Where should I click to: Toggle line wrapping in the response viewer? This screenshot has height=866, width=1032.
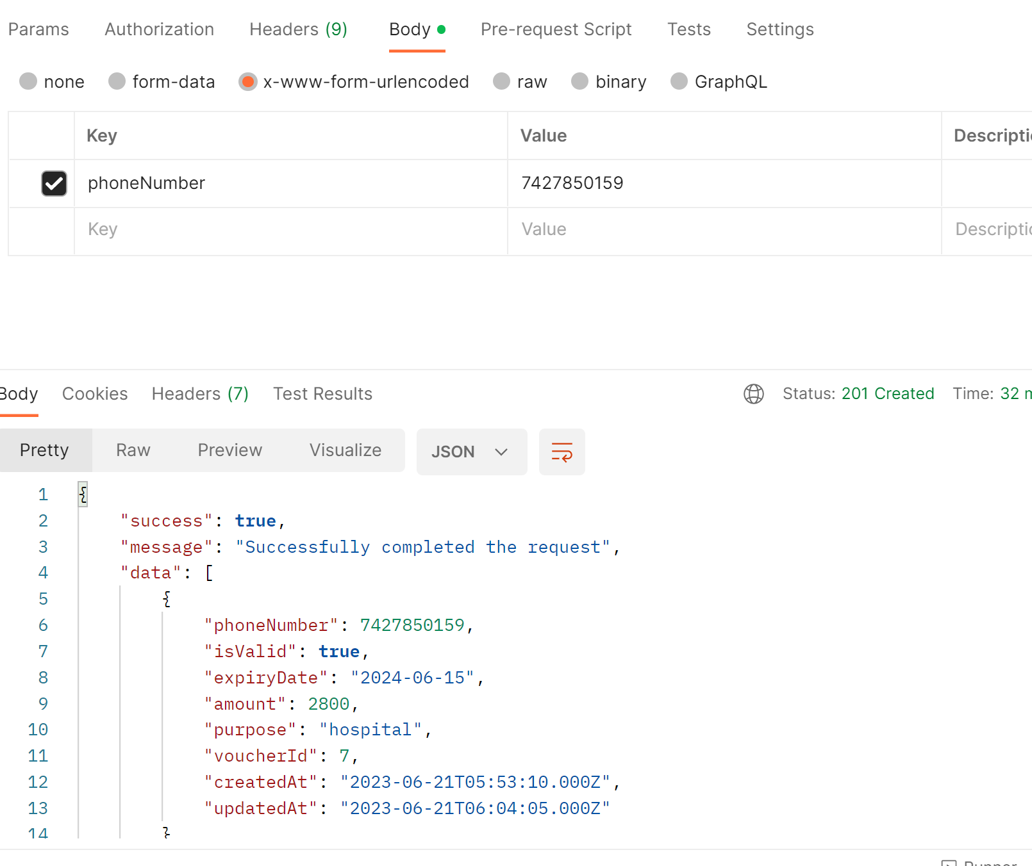click(562, 451)
